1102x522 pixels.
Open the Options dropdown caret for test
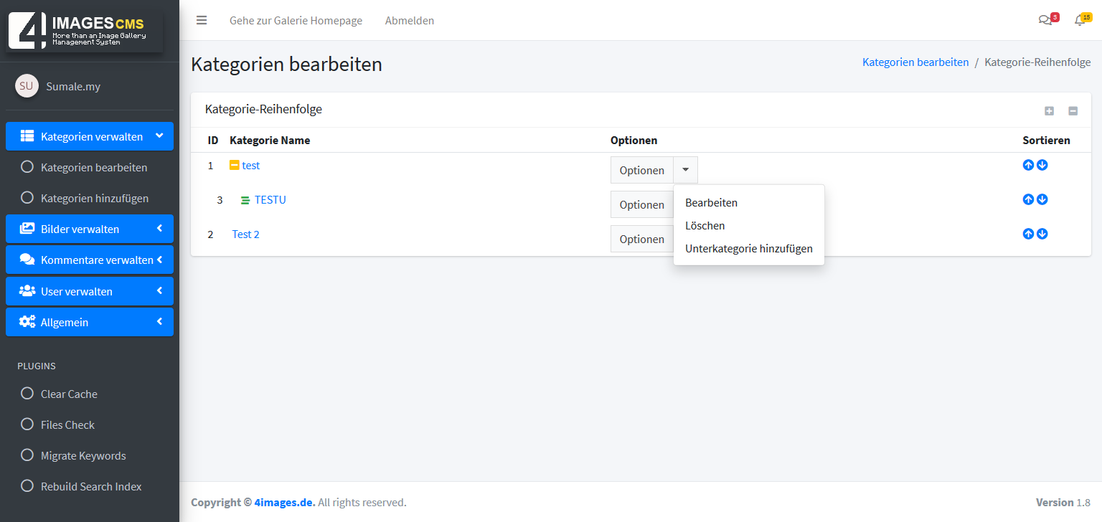click(x=685, y=170)
